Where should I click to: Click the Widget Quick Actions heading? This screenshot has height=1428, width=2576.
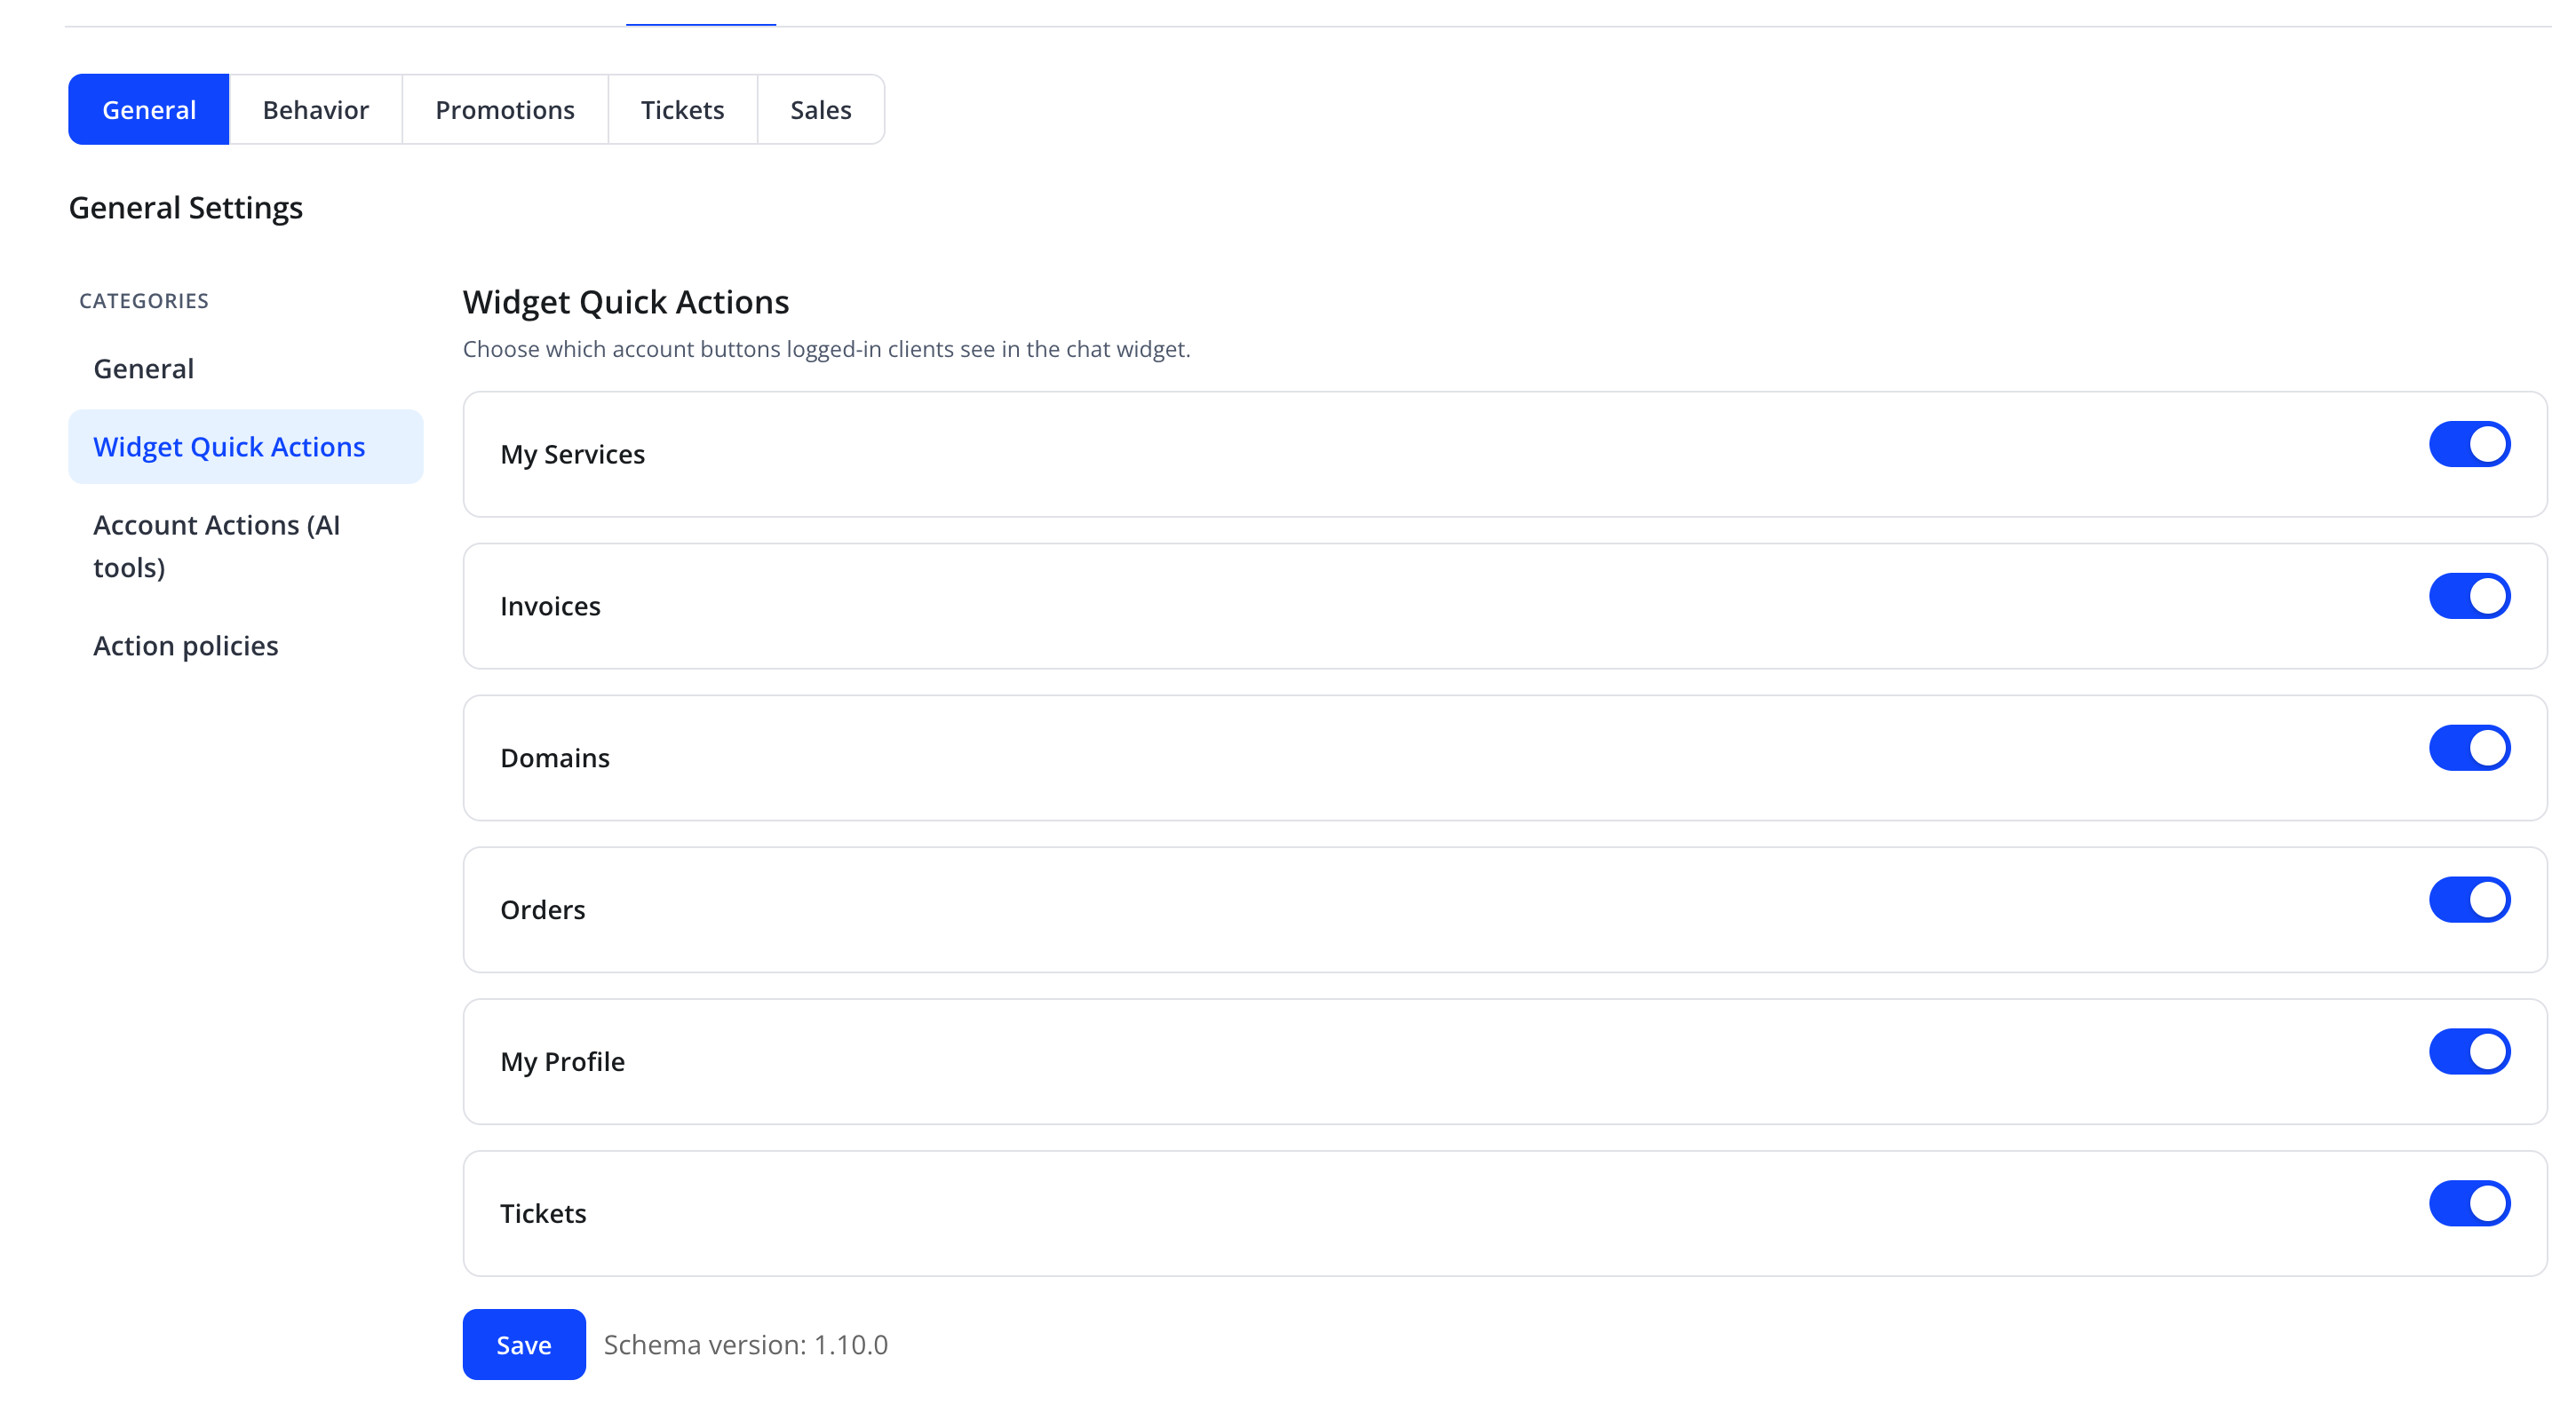coord(626,302)
